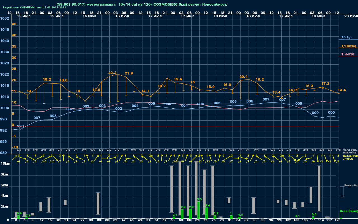The width and height of the screenshot is (358, 224).
Task: Click the precipitation amount 5.3
Action: [x=199, y=199]
